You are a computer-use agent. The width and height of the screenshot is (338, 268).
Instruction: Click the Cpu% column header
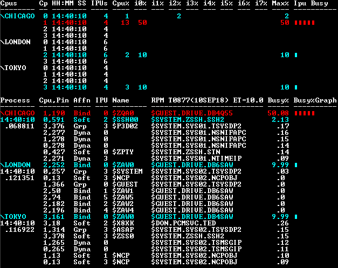coord(121,3)
